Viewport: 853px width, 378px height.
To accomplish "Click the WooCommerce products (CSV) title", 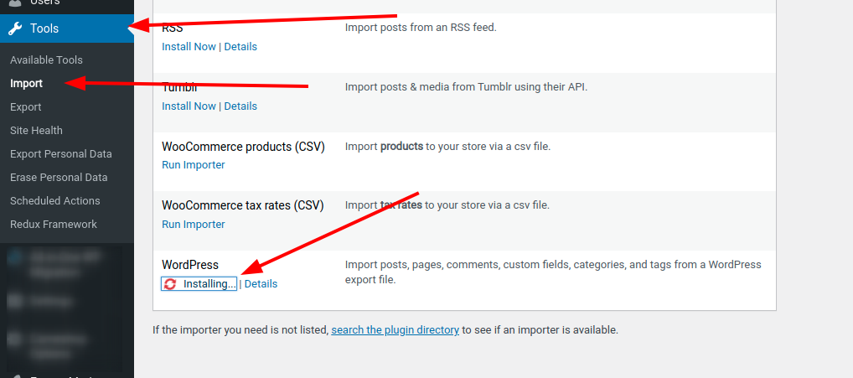I will pyautogui.click(x=243, y=147).
